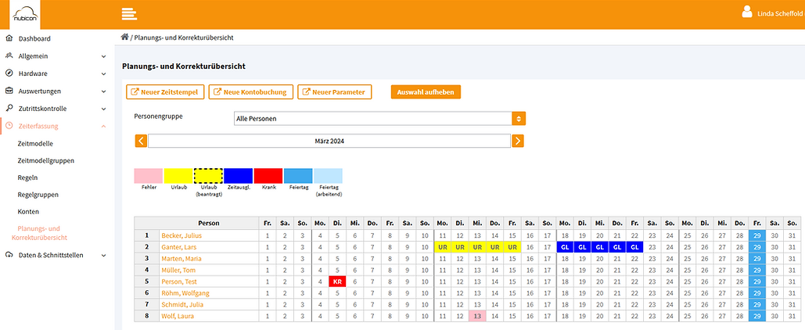The height and width of the screenshot is (330, 805).
Task: Click the Allgemein people icon
Action: 9,56
